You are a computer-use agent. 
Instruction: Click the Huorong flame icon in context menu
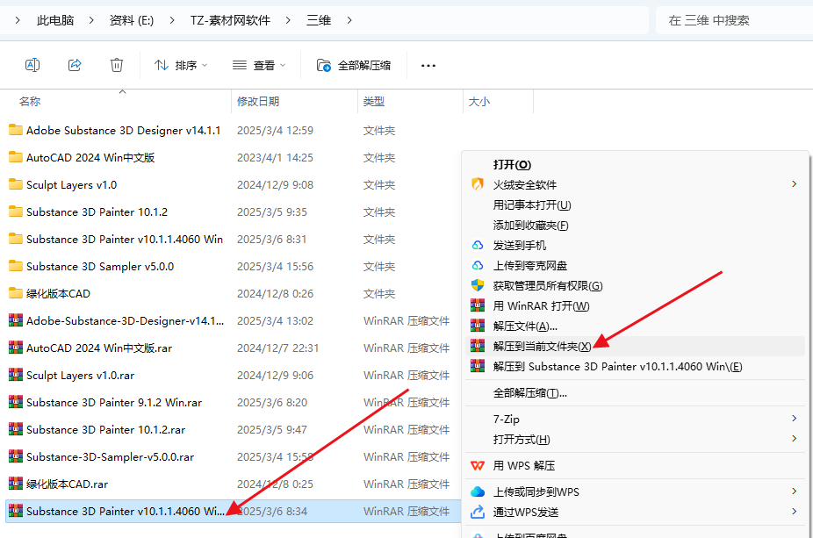(x=478, y=184)
